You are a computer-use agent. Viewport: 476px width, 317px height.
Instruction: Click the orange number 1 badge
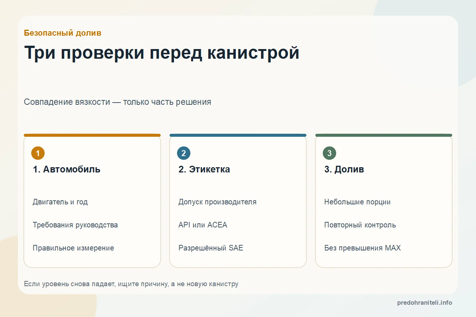tap(38, 153)
